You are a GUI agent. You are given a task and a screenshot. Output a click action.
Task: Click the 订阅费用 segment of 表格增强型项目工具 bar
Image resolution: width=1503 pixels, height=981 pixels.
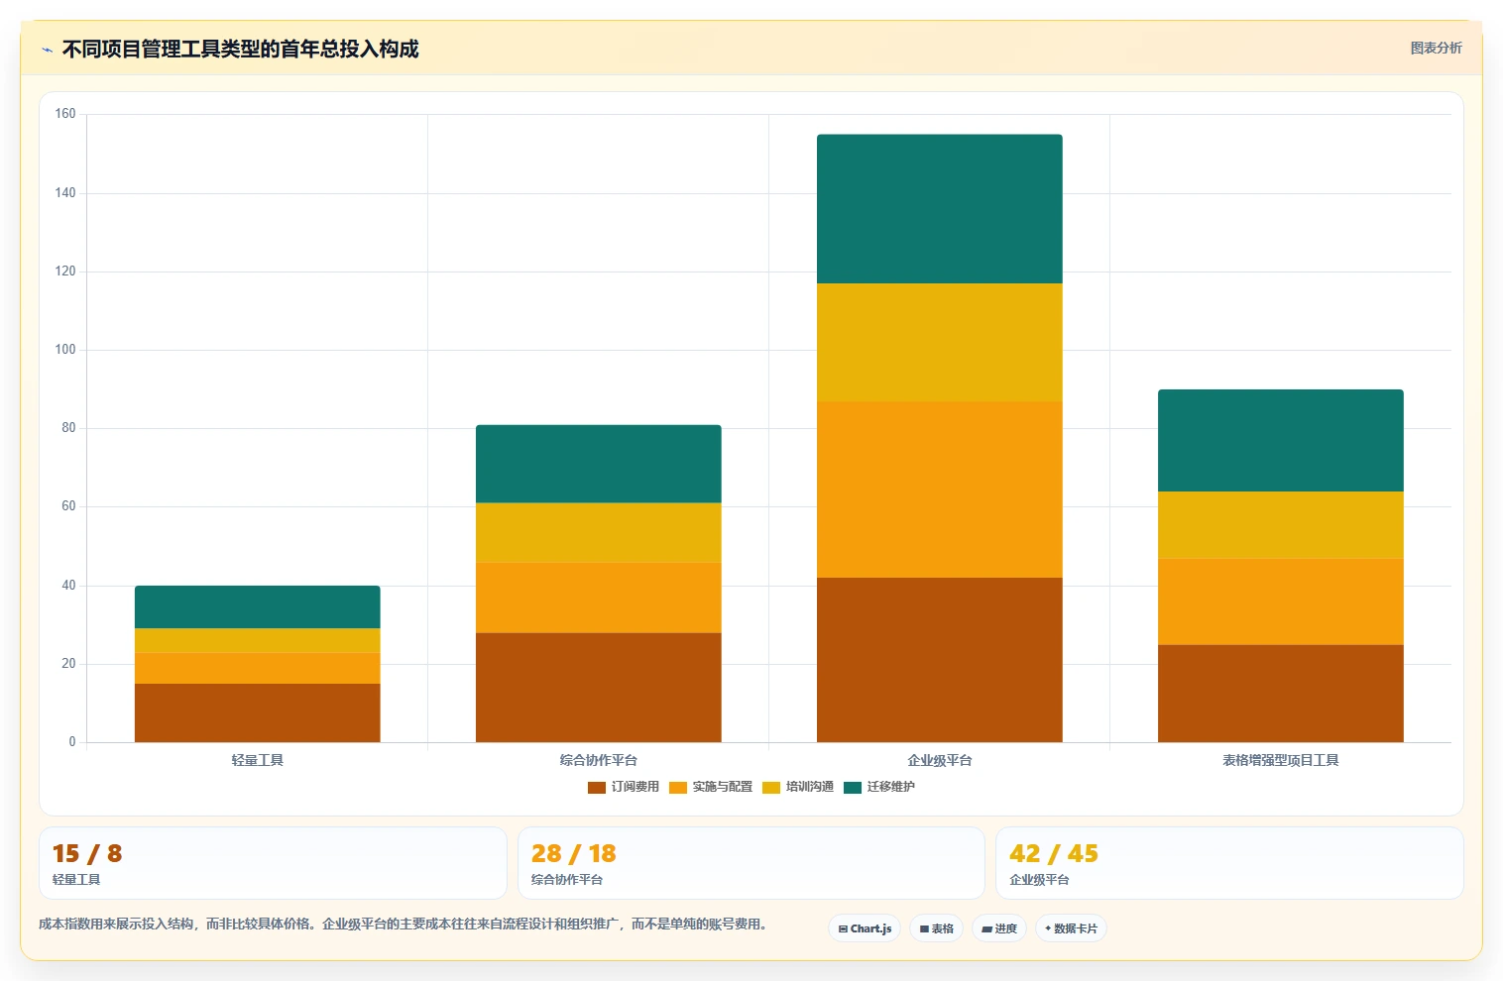pyautogui.click(x=1281, y=694)
